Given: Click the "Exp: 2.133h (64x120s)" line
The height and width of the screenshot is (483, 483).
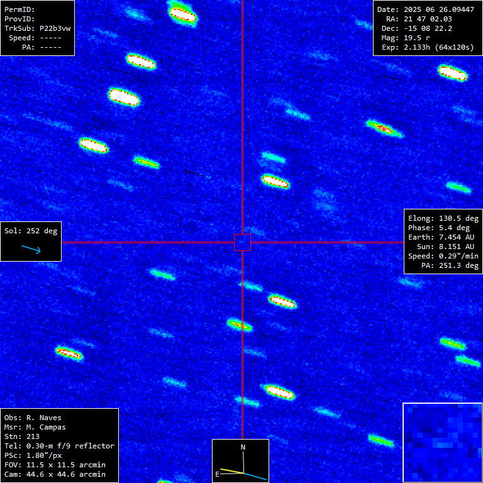Looking at the screenshot, I should [428, 47].
